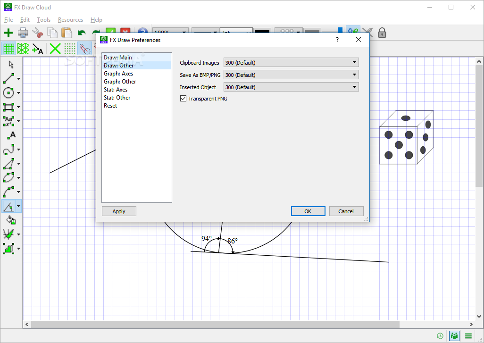Select the 3D solid shape tool

tap(8, 249)
